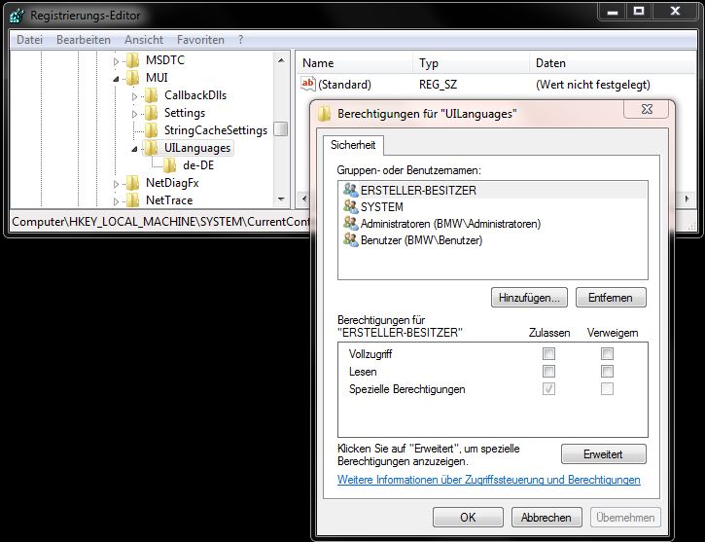Viewport: 705px width, 542px height.
Task: Click the registry path in status bar
Action: point(161,222)
